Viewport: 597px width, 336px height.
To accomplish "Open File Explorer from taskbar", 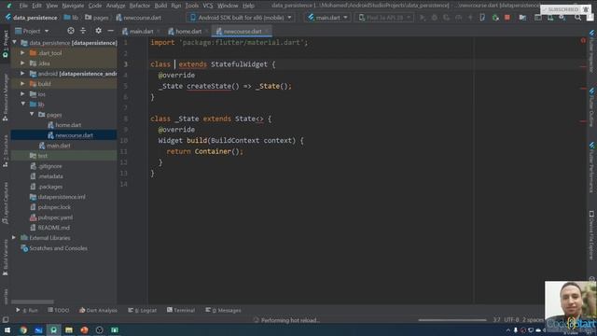I will pos(69,329).
